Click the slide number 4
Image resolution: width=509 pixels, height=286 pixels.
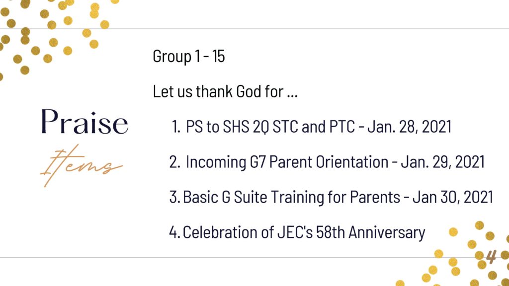(491, 257)
